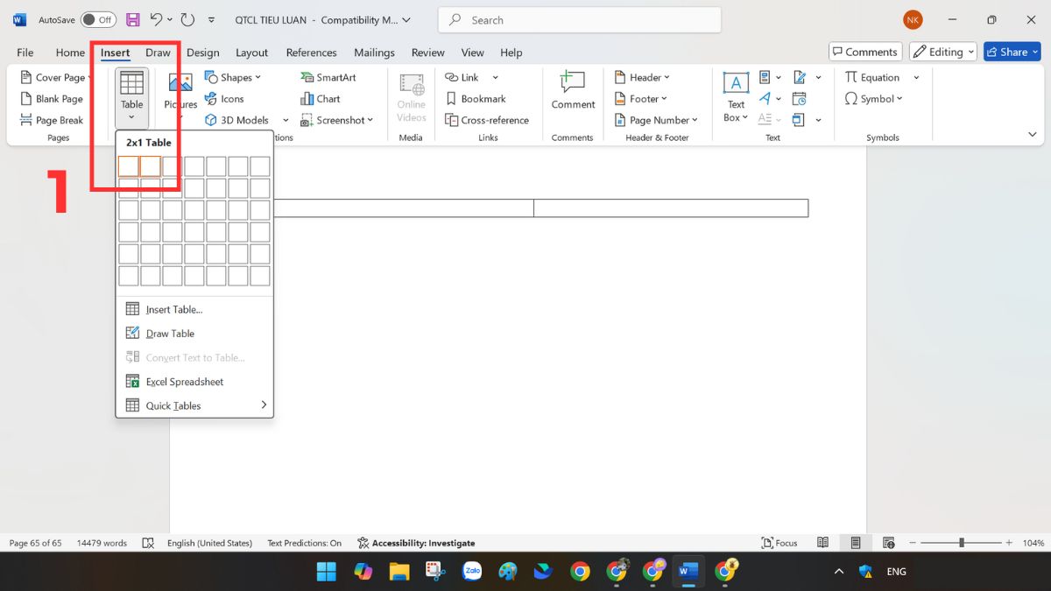Insert Date and Time in Text group
1051x591 pixels.
click(799, 99)
